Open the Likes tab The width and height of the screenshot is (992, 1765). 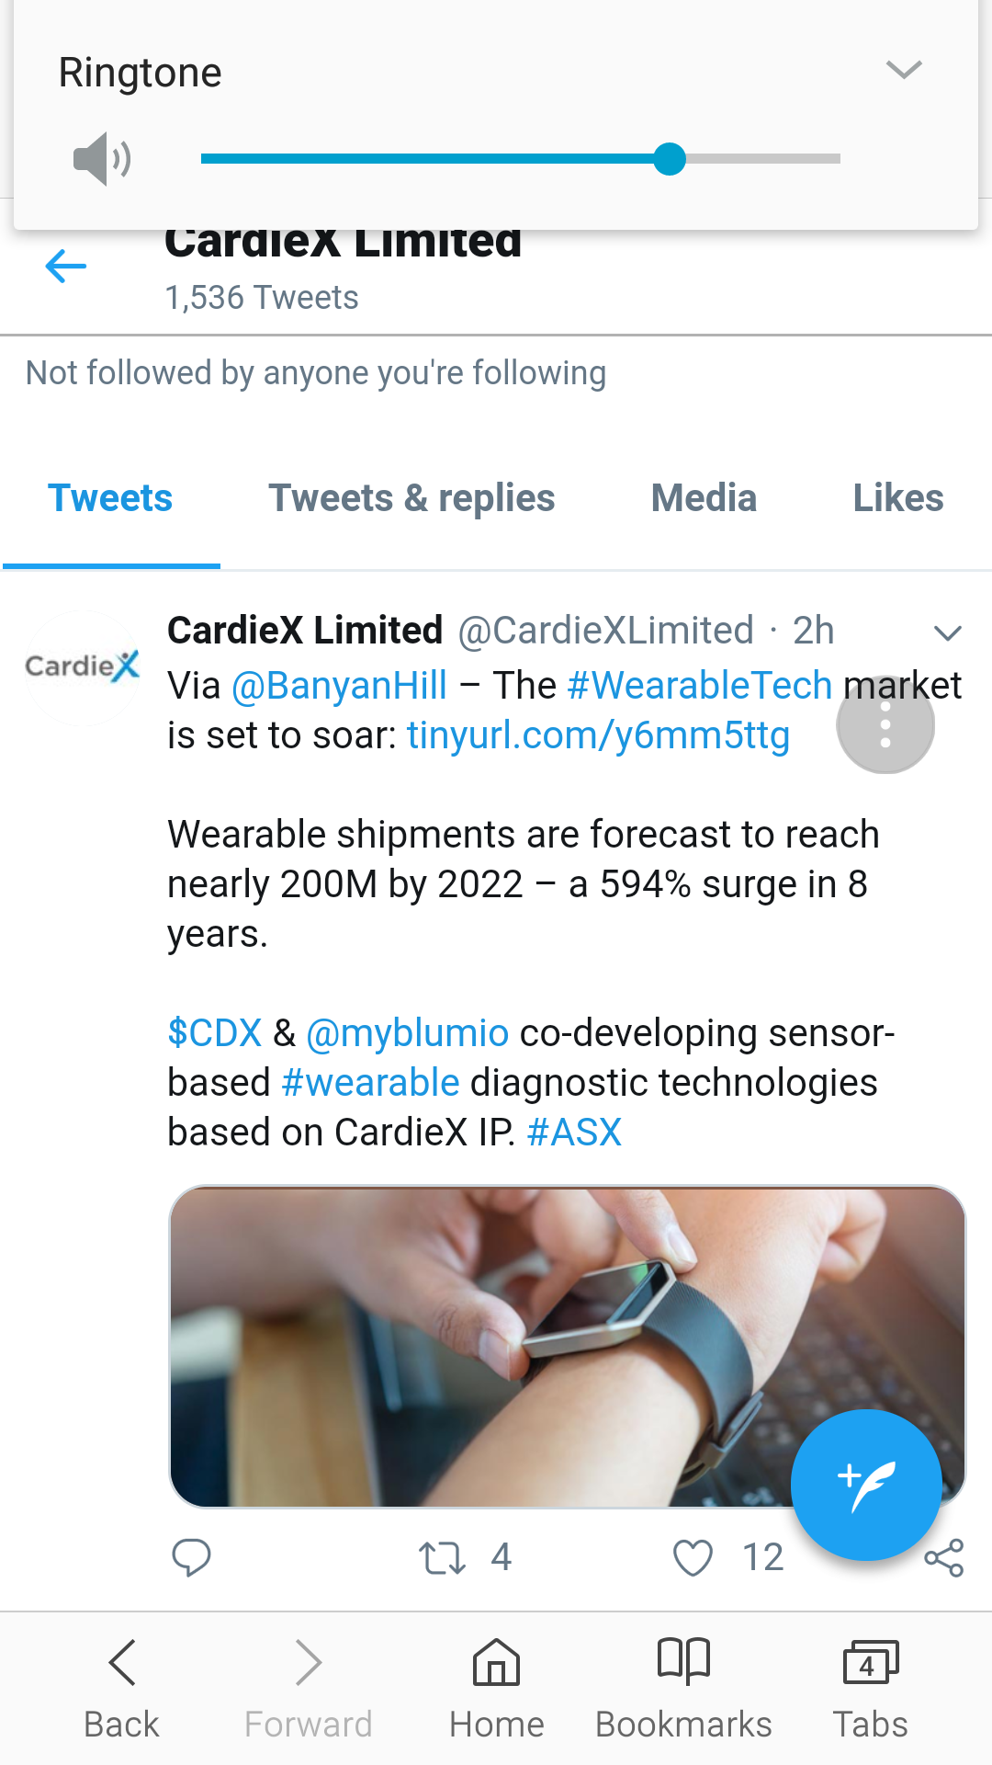(x=898, y=498)
